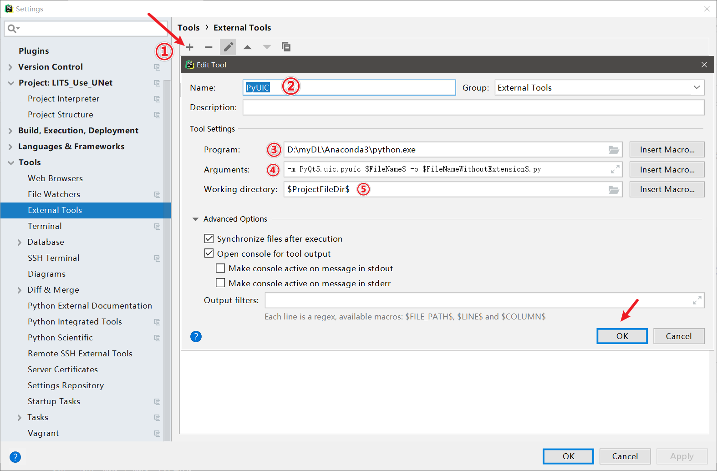Image resolution: width=717 pixels, height=471 pixels.
Task: Insert Macro for Working directory field
Action: 667,189
